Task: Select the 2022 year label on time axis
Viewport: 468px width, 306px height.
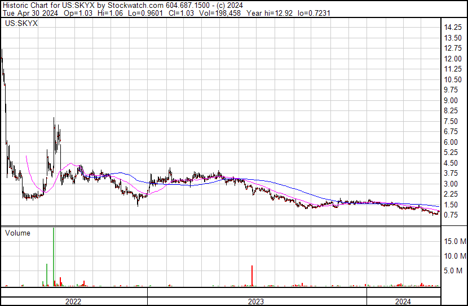Action: pos(73,301)
